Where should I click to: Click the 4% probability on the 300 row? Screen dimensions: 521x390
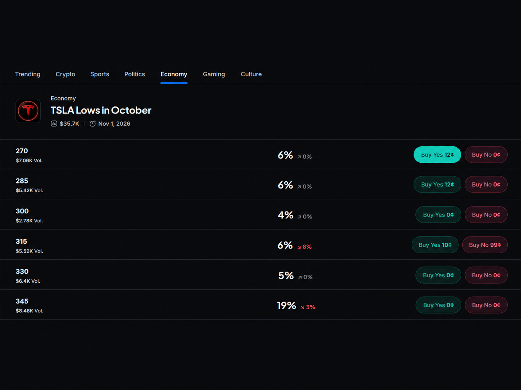pyautogui.click(x=286, y=215)
